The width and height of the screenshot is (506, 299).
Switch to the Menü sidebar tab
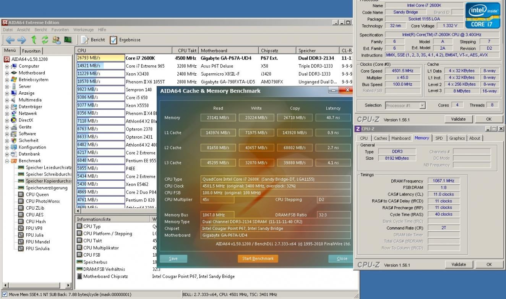point(10,50)
